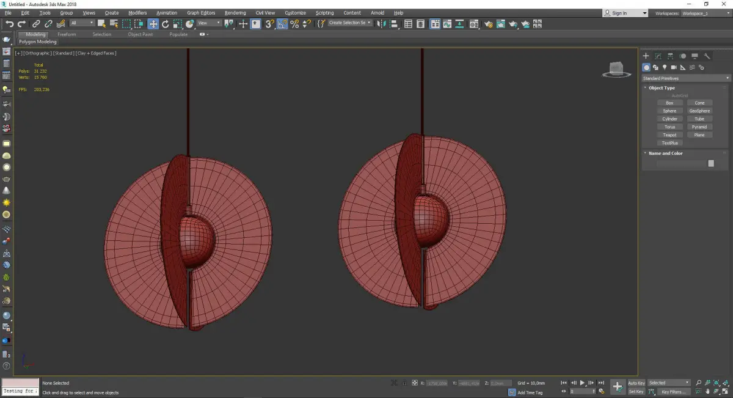Open Select by Name list
This screenshot has height=398, width=733.
point(114,24)
